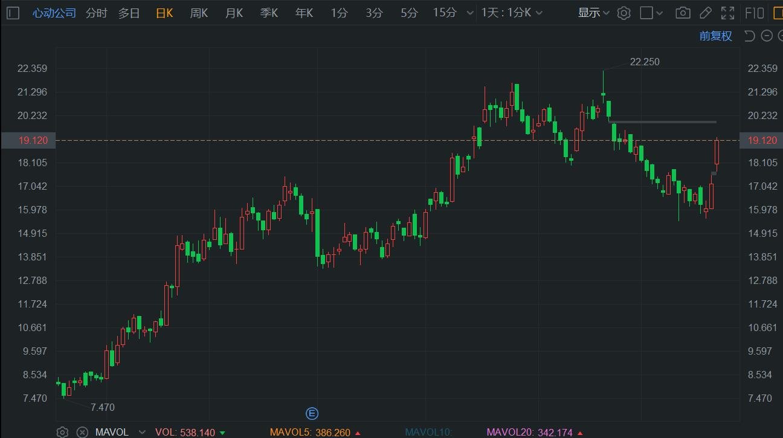Select the gray horizontal line drawn on chart

click(663, 122)
